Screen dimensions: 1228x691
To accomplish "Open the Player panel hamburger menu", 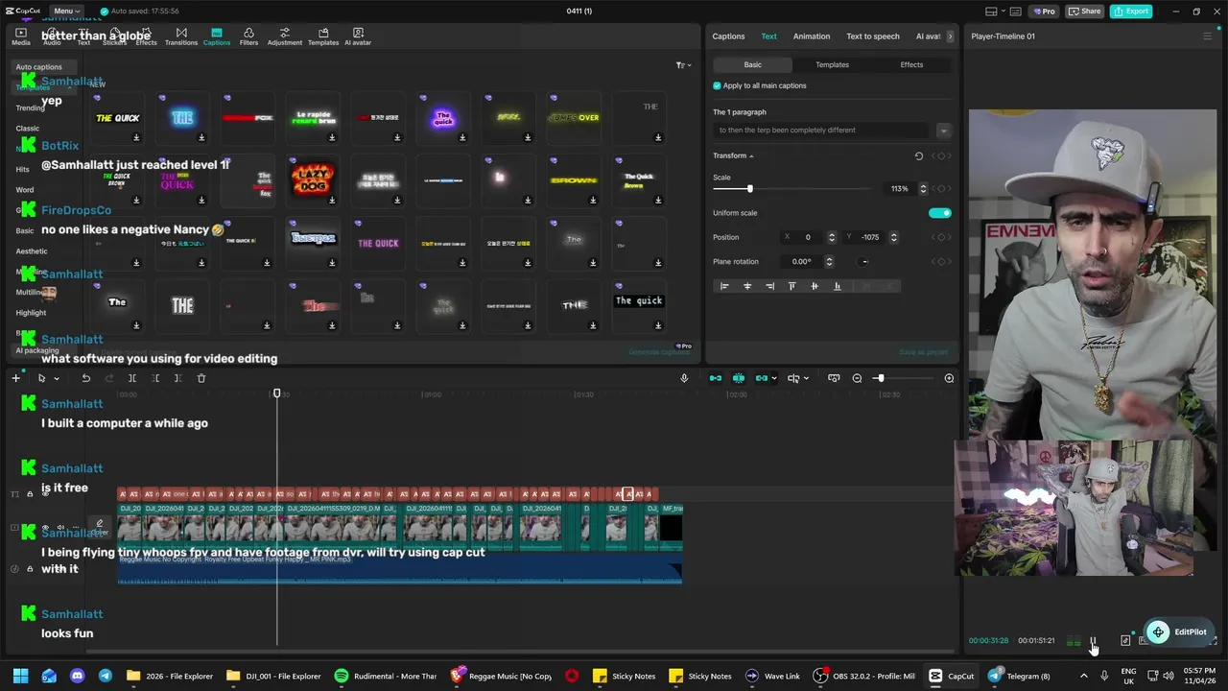I will click(x=1207, y=36).
